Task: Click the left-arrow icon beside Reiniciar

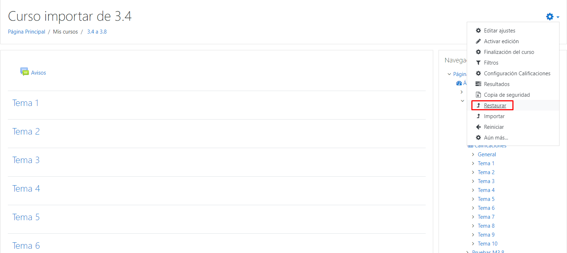Action: [479, 127]
